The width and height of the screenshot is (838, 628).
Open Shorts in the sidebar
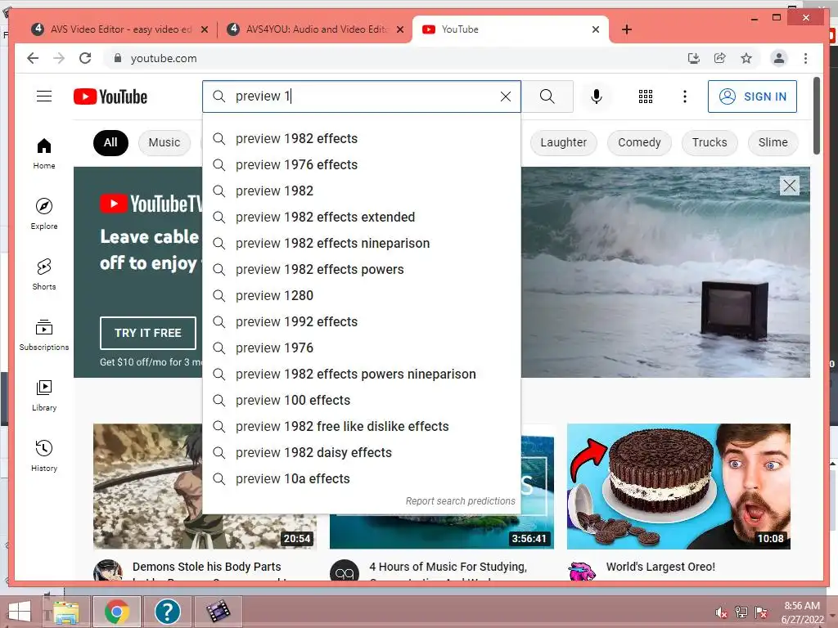tap(44, 275)
